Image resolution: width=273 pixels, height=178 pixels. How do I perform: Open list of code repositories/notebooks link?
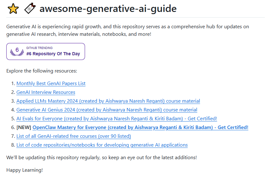[x=102, y=145]
